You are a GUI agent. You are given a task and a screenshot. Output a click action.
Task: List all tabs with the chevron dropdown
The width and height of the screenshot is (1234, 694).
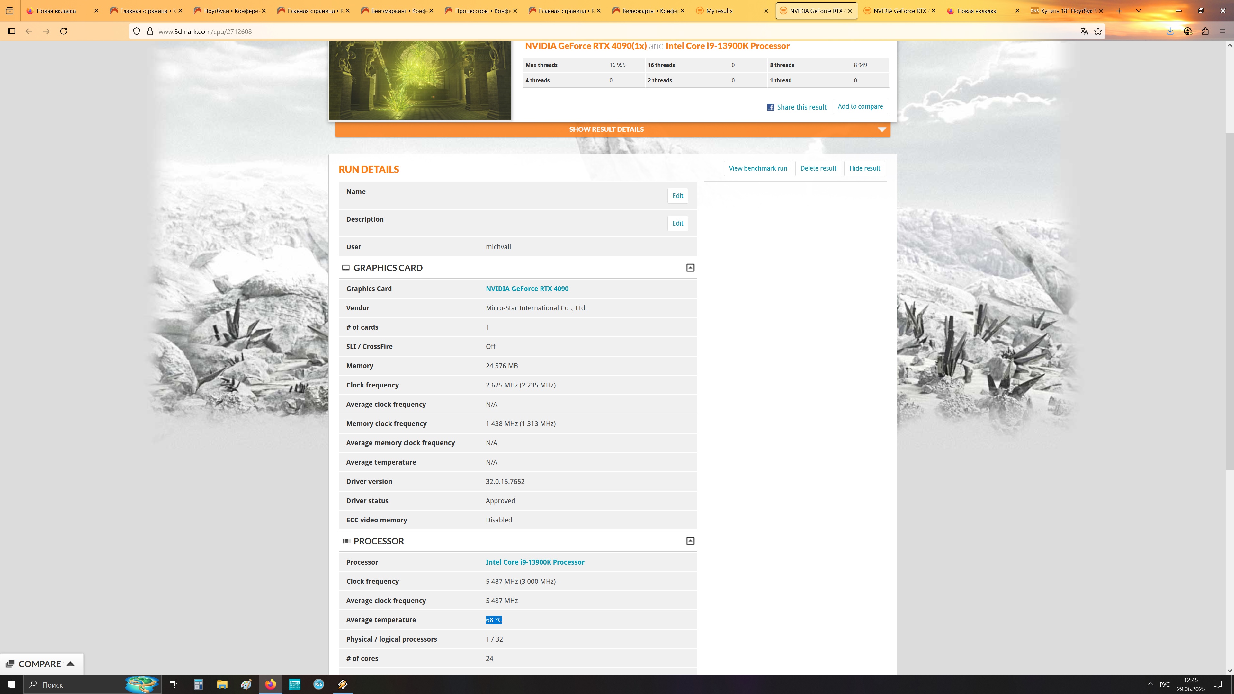(x=1138, y=11)
